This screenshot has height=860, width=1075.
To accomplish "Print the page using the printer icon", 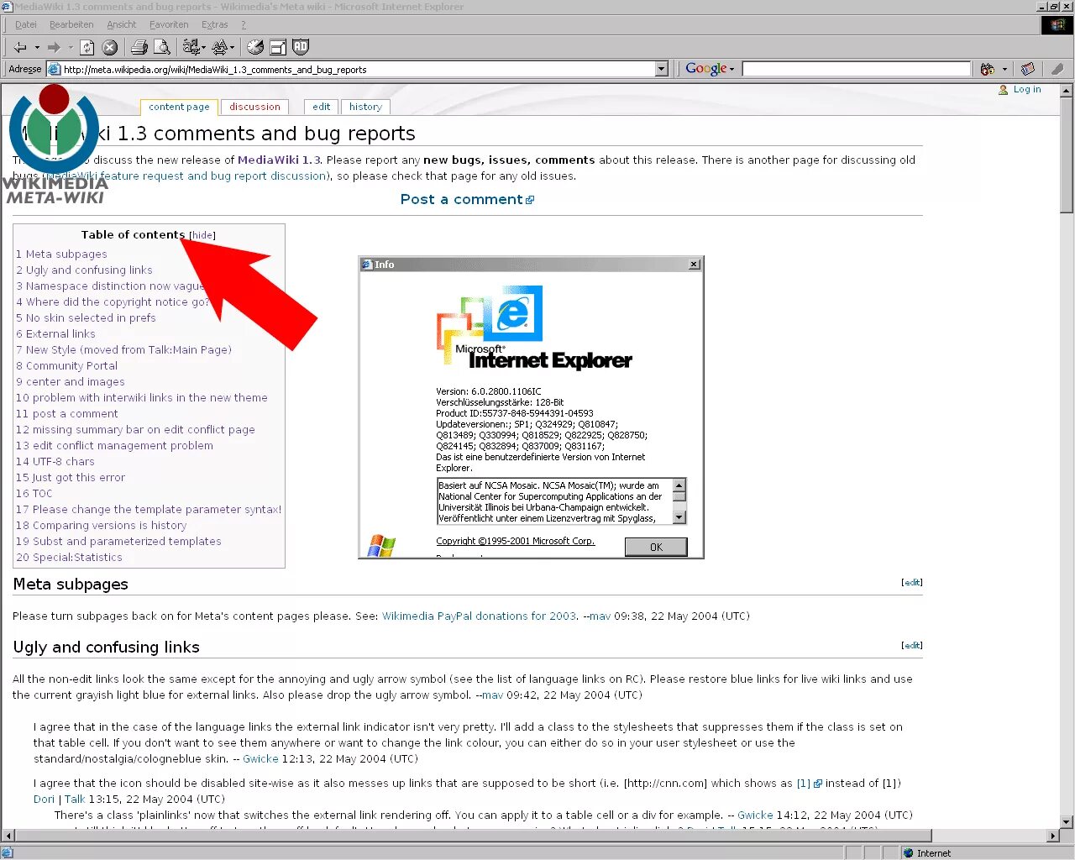I will [139, 47].
